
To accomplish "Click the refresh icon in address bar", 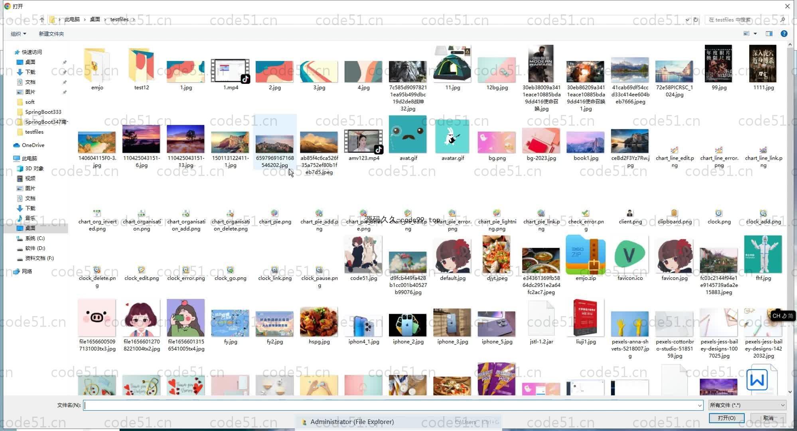I will click(696, 20).
